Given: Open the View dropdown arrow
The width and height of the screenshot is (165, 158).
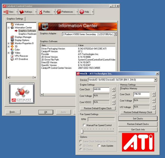Looking at the screenshot, I should click(x=17, y=12).
